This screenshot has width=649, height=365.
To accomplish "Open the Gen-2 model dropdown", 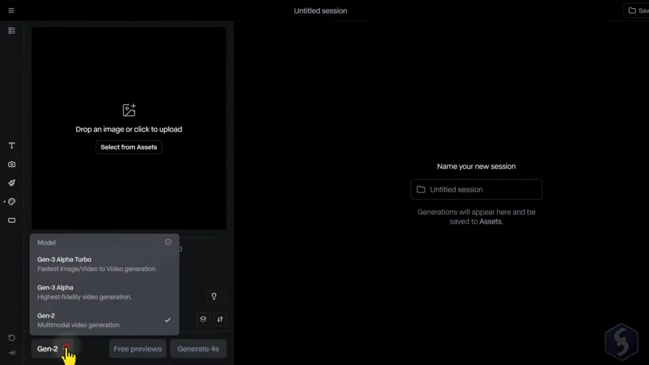I will pyautogui.click(x=52, y=349).
